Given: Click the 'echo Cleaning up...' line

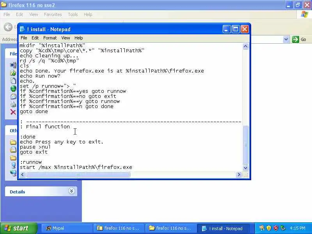Looking at the screenshot, I should click(x=49, y=56).
